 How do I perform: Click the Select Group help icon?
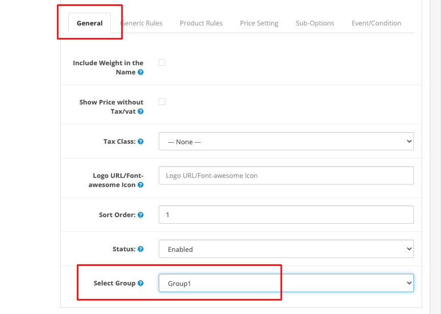[141, 283]
